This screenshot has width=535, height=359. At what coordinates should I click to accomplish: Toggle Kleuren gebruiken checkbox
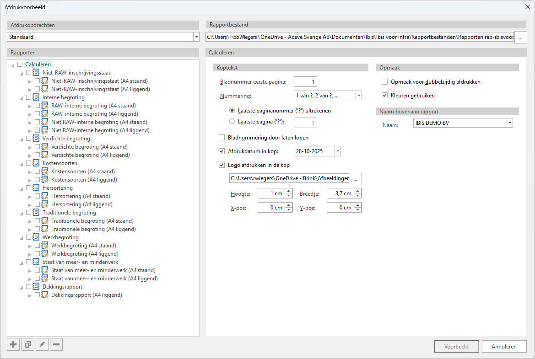(x=385, y=96)
